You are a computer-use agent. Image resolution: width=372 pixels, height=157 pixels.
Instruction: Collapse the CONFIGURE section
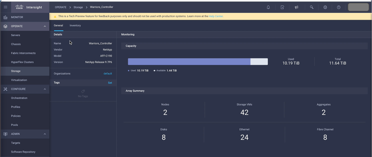[x=45, y=89]
